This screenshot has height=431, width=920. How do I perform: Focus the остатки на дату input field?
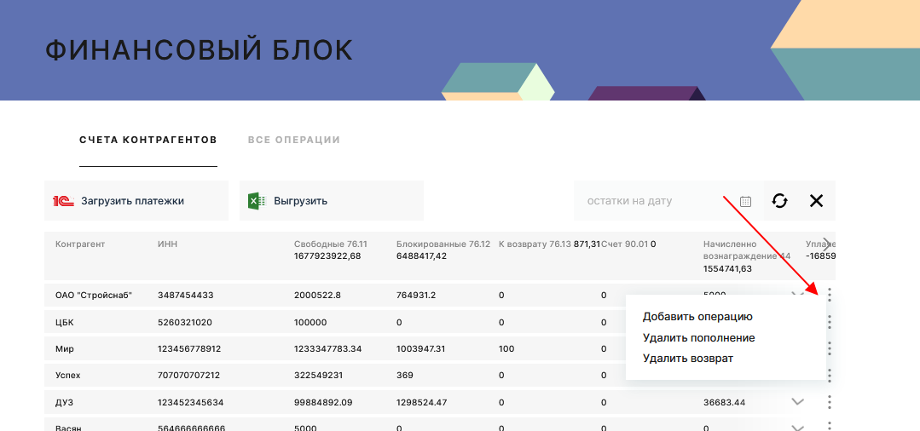click(x=652, y=201)
